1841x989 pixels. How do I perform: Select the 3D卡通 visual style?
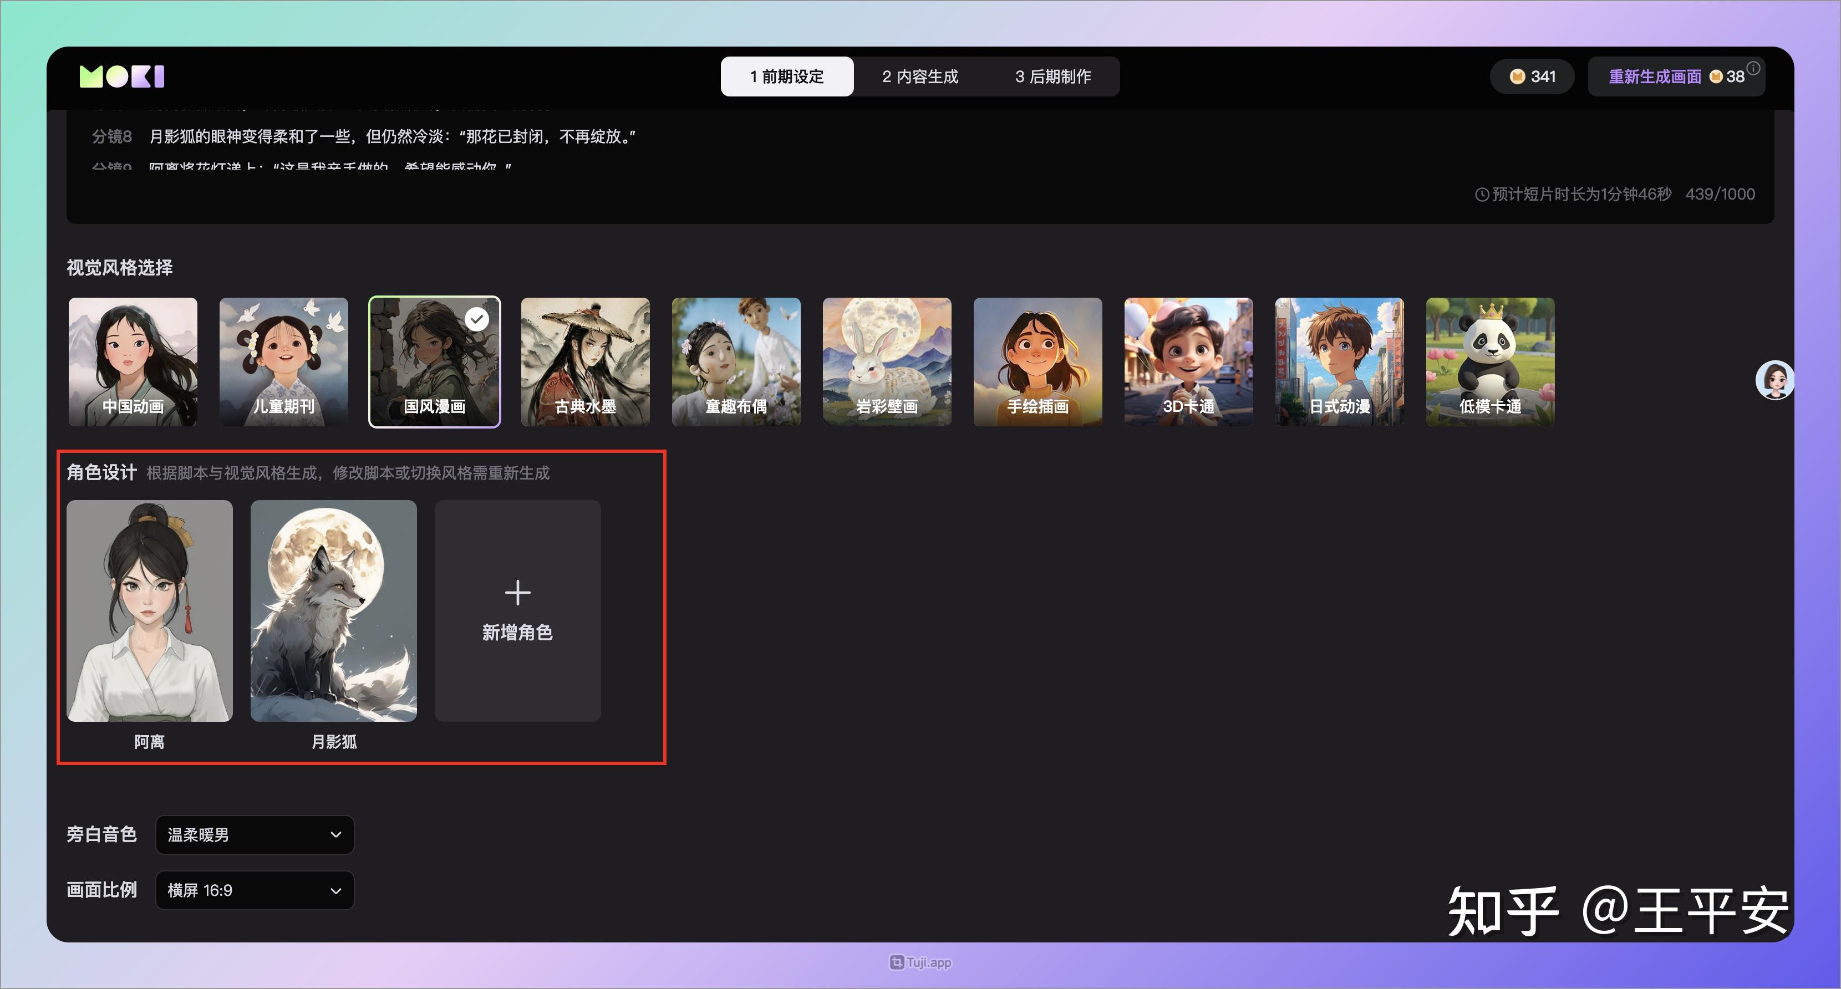tap(1188, 361)
